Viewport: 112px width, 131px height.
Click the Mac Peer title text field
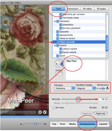(86, 70)
